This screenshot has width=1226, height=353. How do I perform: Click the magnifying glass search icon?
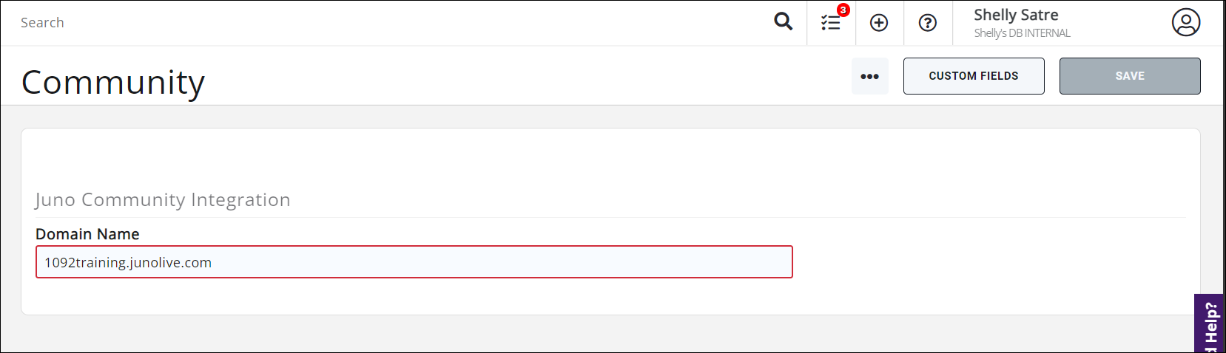[783, 22]
